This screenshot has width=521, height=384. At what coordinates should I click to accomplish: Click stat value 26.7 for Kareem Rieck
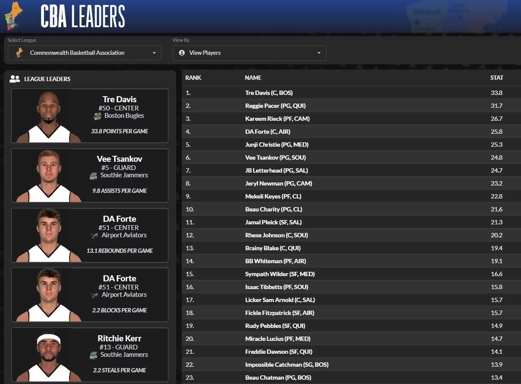pyautogui.click(x=496, y=119)
